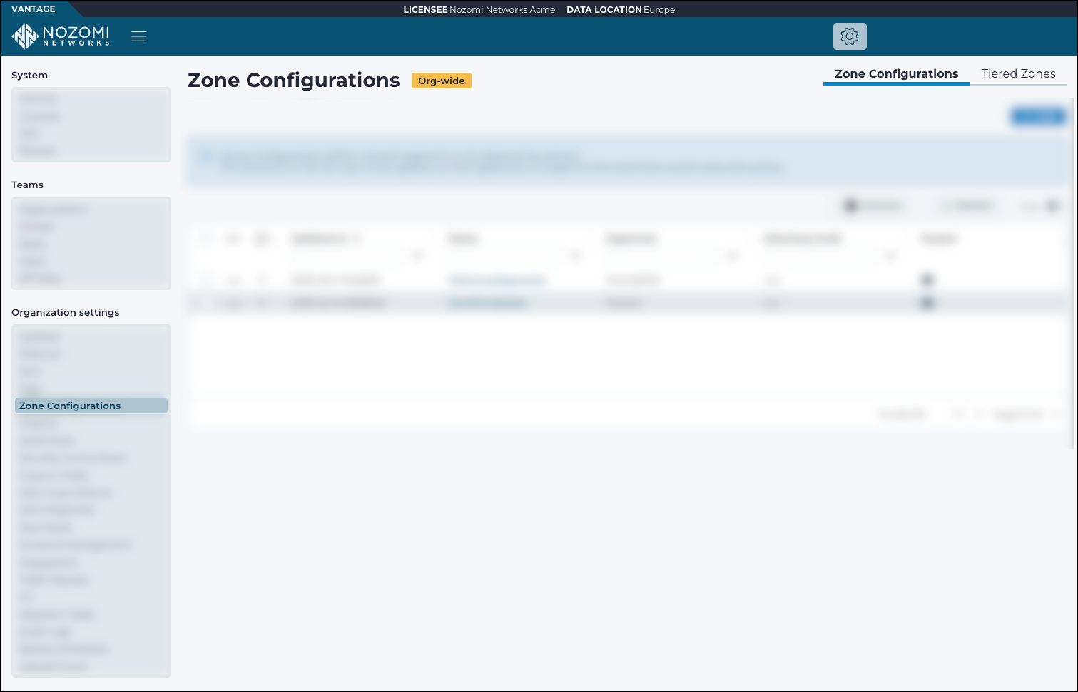The image size is (1078, 692).
Task: Click the Organization settings section label
Action: pyautogui.click(x=66, y=312)
